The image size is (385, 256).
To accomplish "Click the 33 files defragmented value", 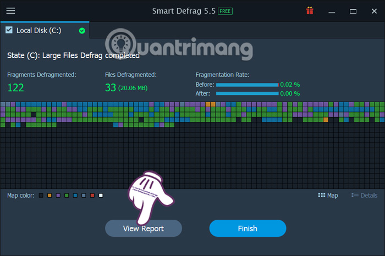I will (x=111, y=87).
